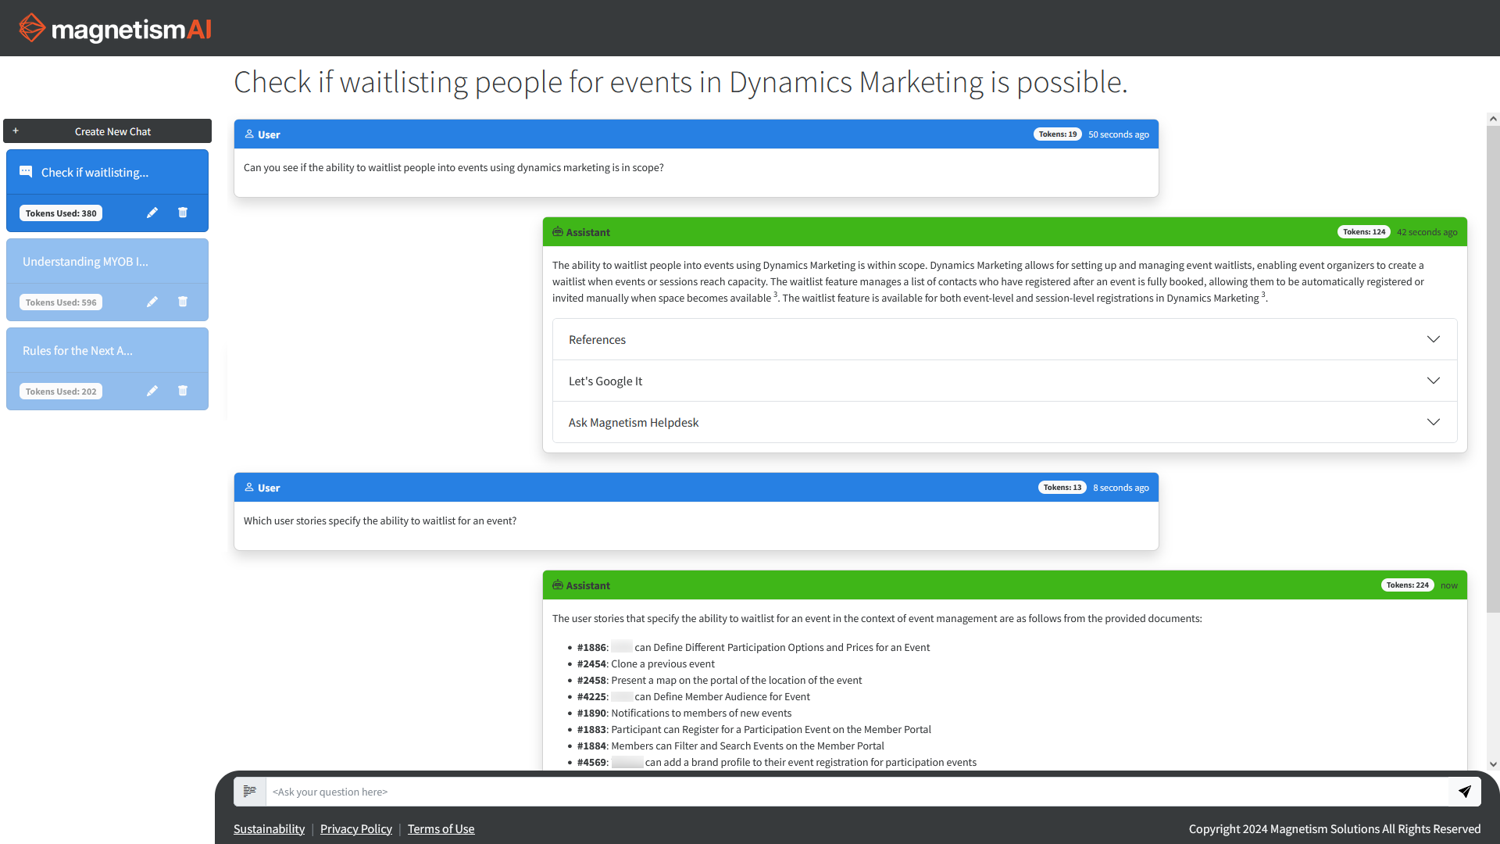Click the magnetismAI logo
Image resolution: width=1500 pixels, height=844 pixels.
click(x=115, y=28)
